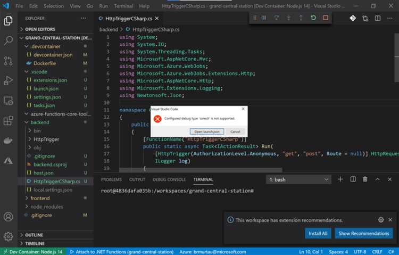Collapse the backend folder

pyautogui.click(x=55, y=122)
